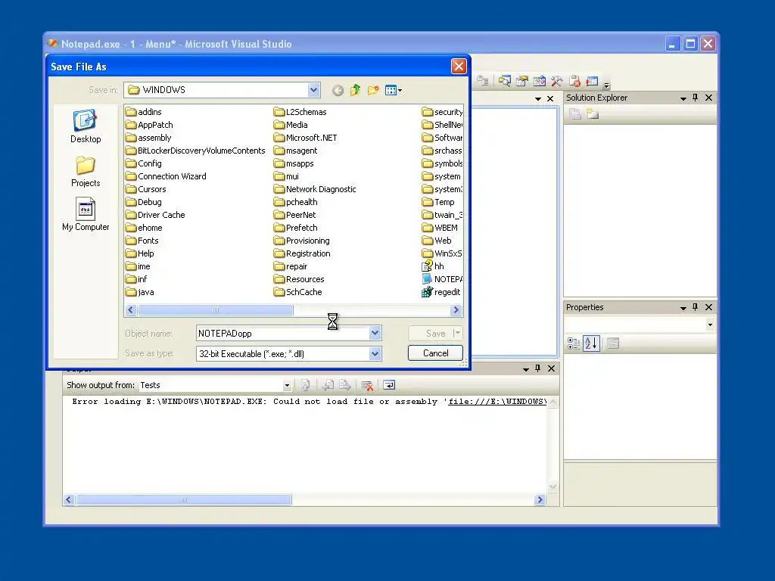The width and height of the screenshot is (775, 581).
Task: Select the WBEM folder
Action: pyautogui.click(x=440, y=228)
